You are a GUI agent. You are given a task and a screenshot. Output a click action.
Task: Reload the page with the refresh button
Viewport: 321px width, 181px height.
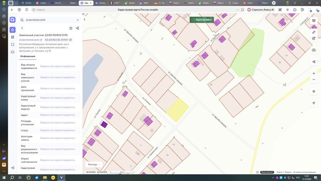point(27,10)
